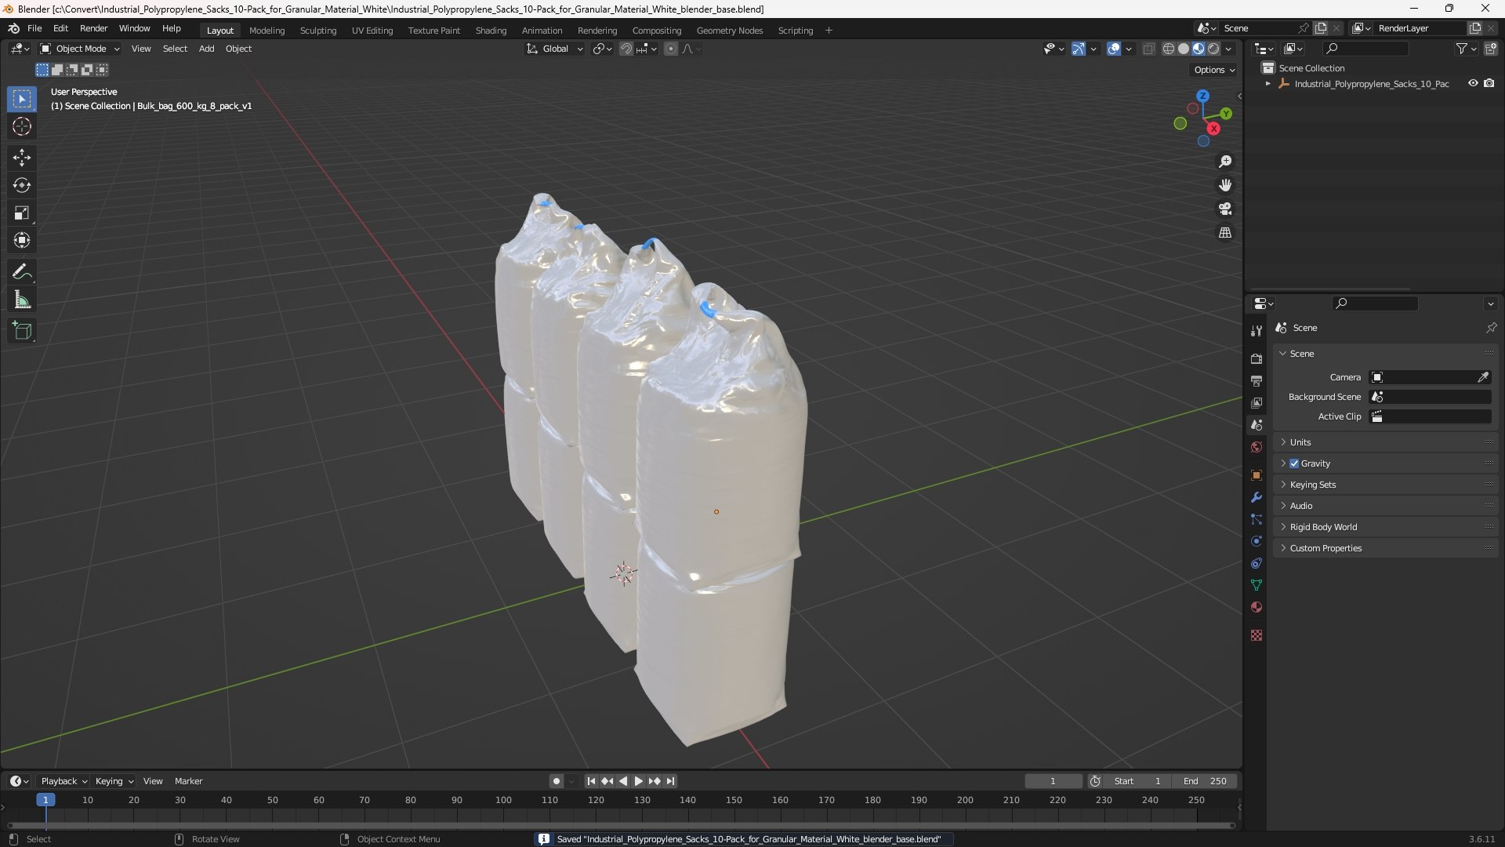Toggle snapping magnet icon
The width and height of the screenshot is (1505, 847).
(x=626, y=49)
